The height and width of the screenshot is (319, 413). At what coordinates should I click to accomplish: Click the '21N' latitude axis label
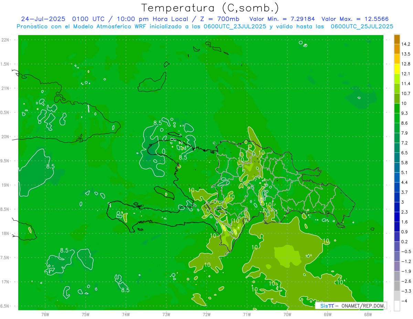(5, 88)
